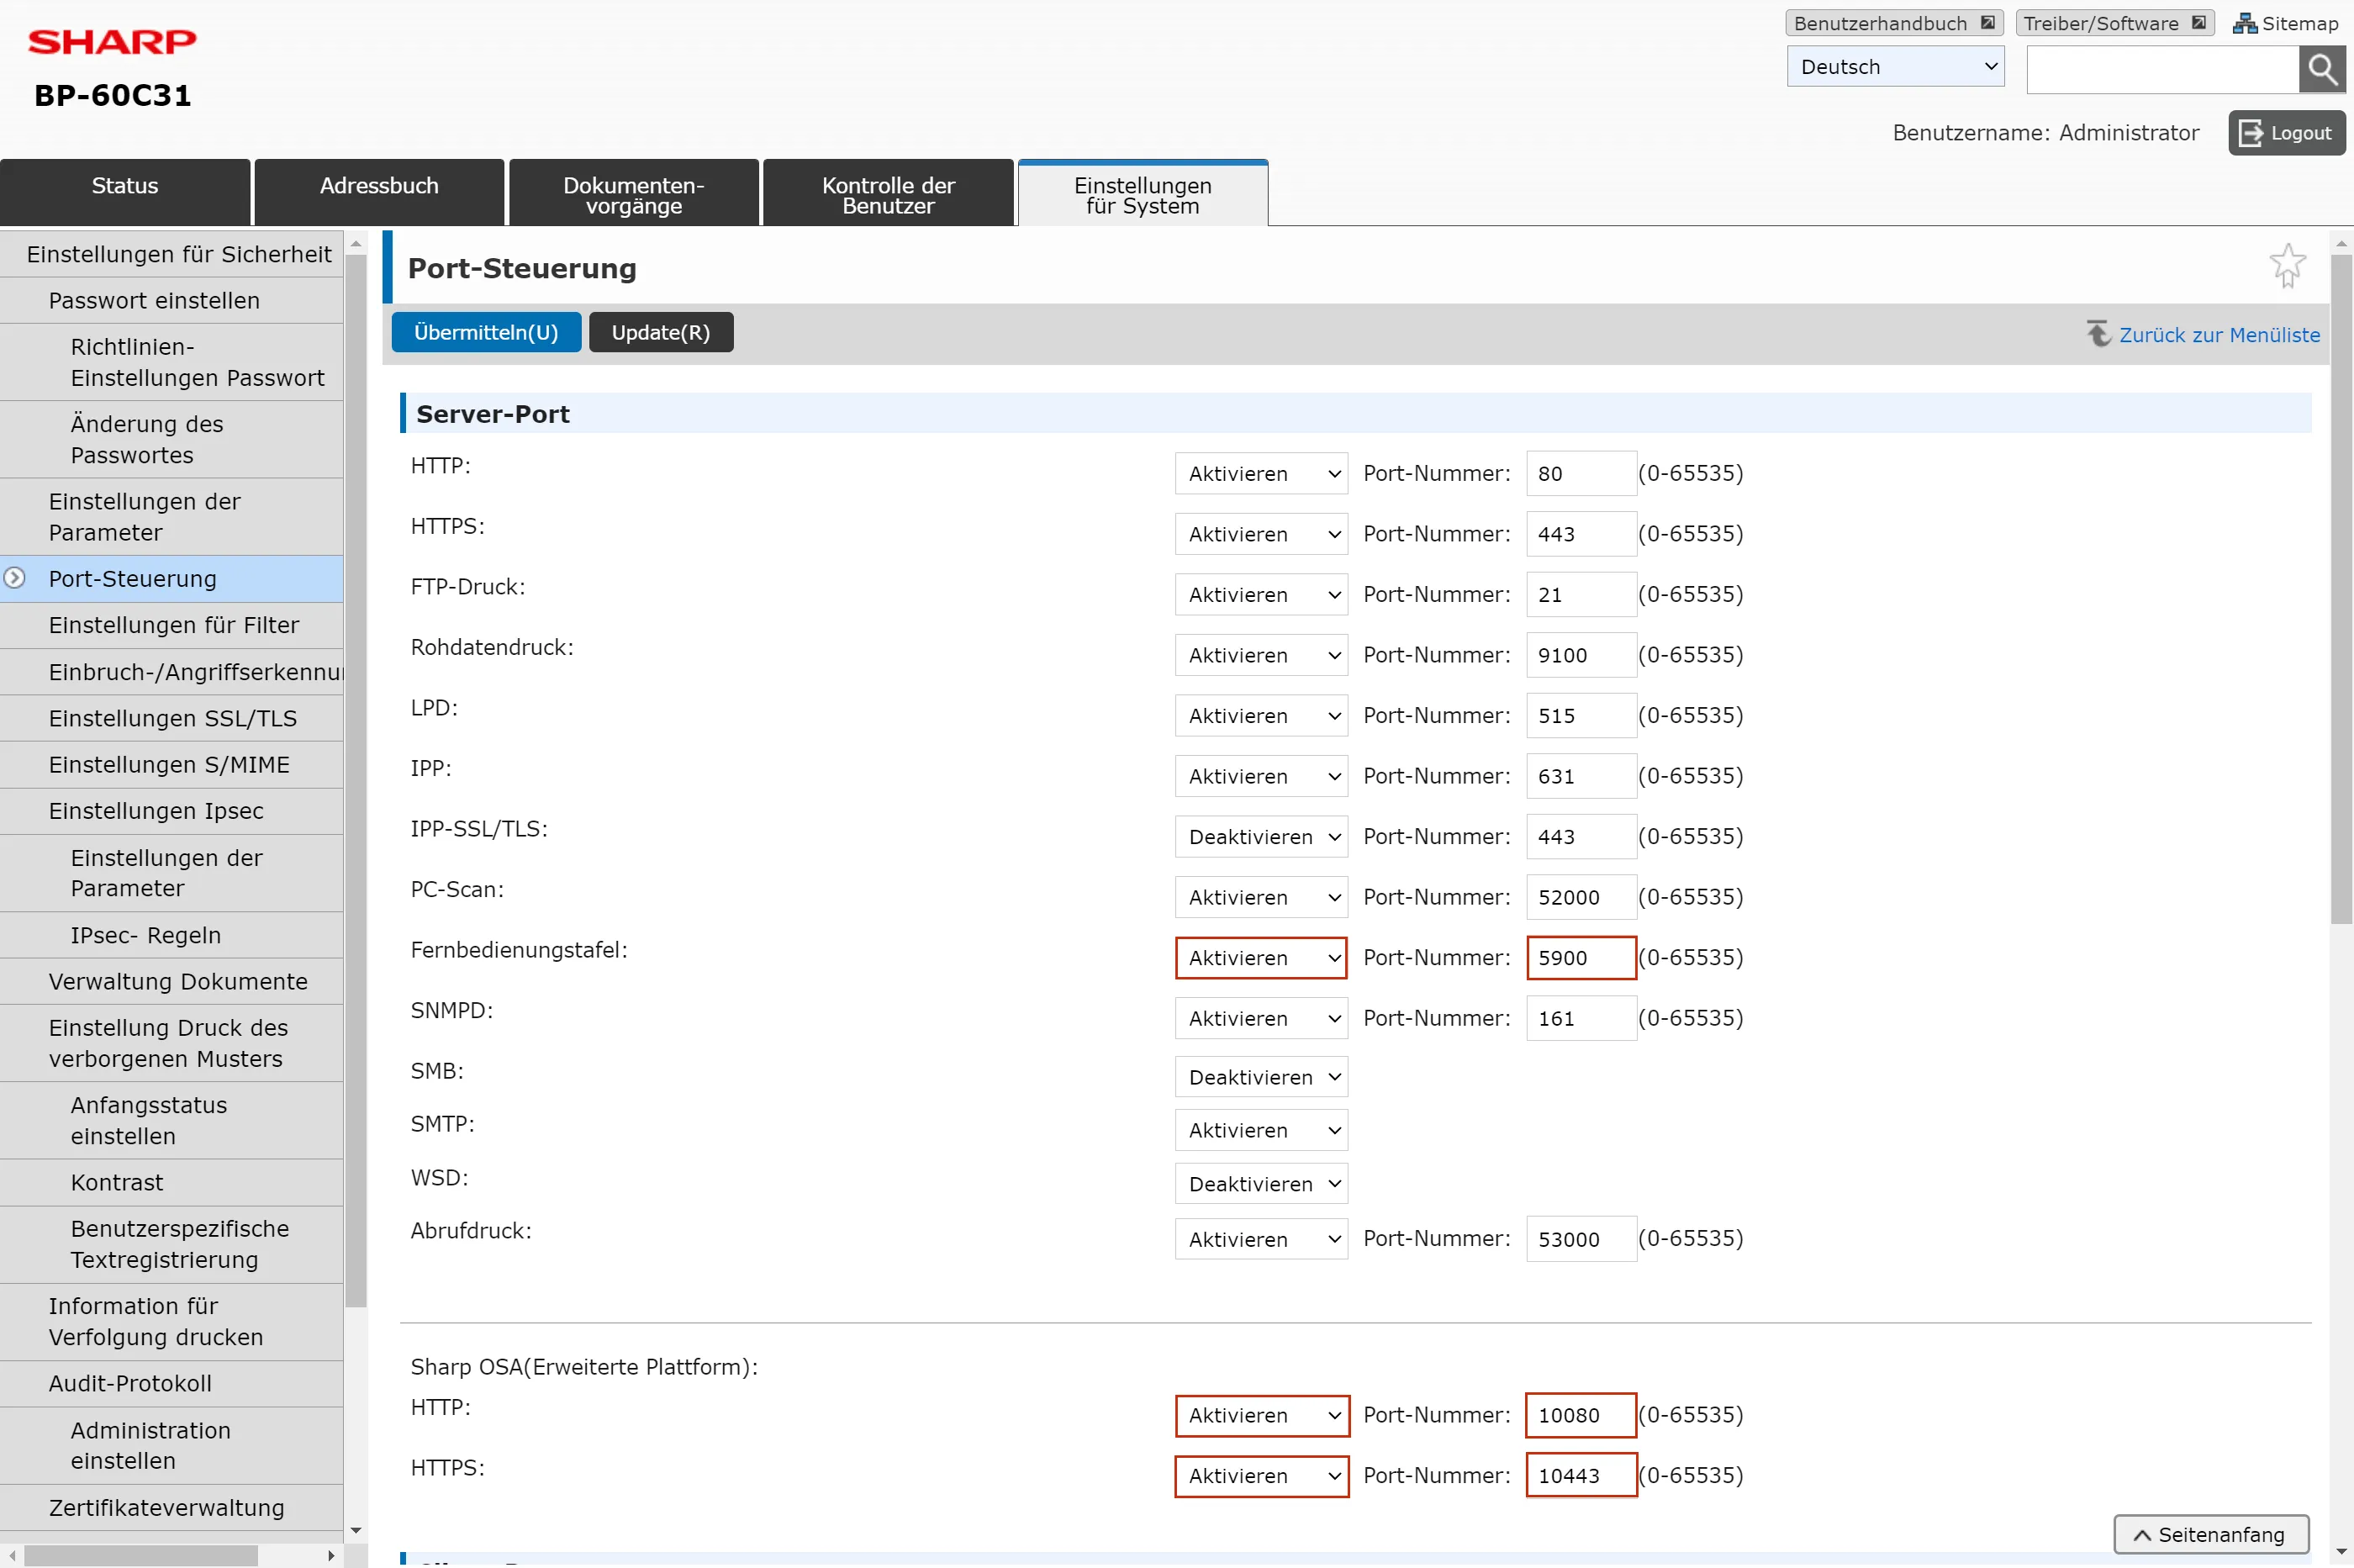Viewport: 2354px width, 1568px height.
Task: Open the Kontrolle der Benutzer tab
Action: coord(888,193)
